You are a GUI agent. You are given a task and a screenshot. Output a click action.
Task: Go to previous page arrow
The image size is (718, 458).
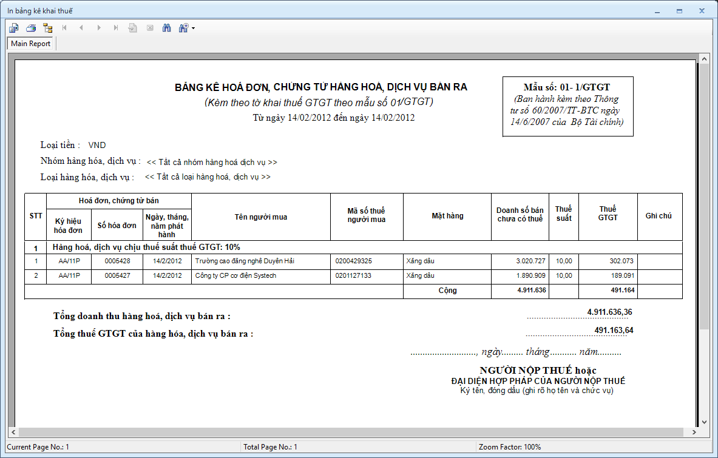coord(81,28)
